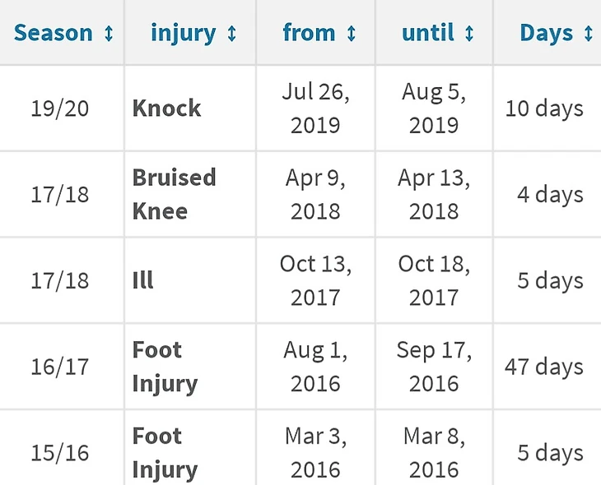Sort by the from date header

point(310,34)
